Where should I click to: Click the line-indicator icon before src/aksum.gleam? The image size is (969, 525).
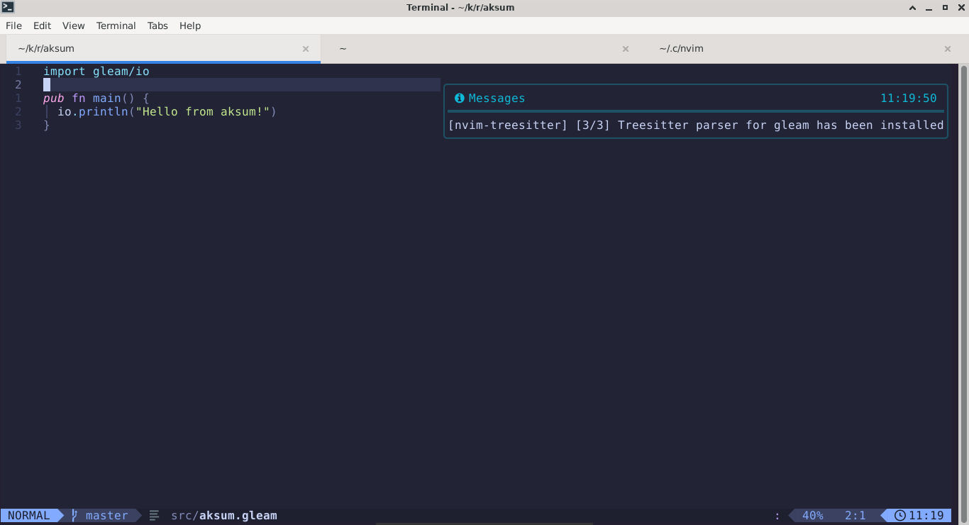point(154,515)
